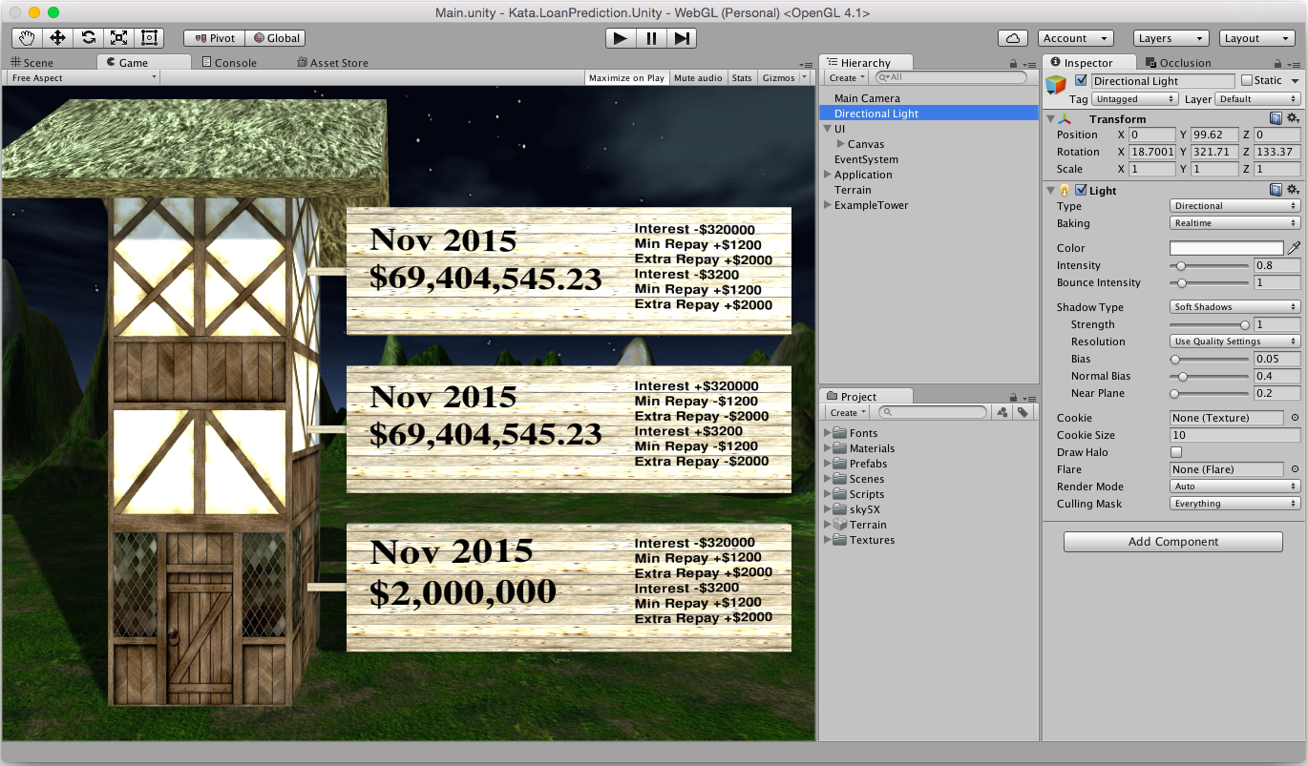1308x766 pixels.
Task: Click the Step forward button
Action: (682, 38)
